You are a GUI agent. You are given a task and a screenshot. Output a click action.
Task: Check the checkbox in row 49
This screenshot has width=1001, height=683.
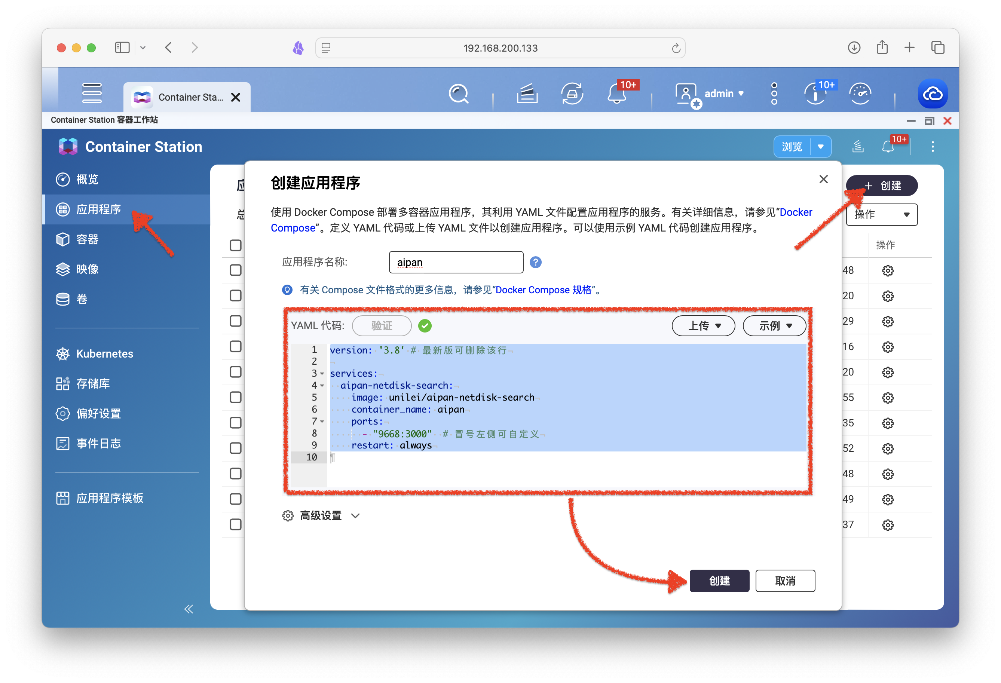236,499
